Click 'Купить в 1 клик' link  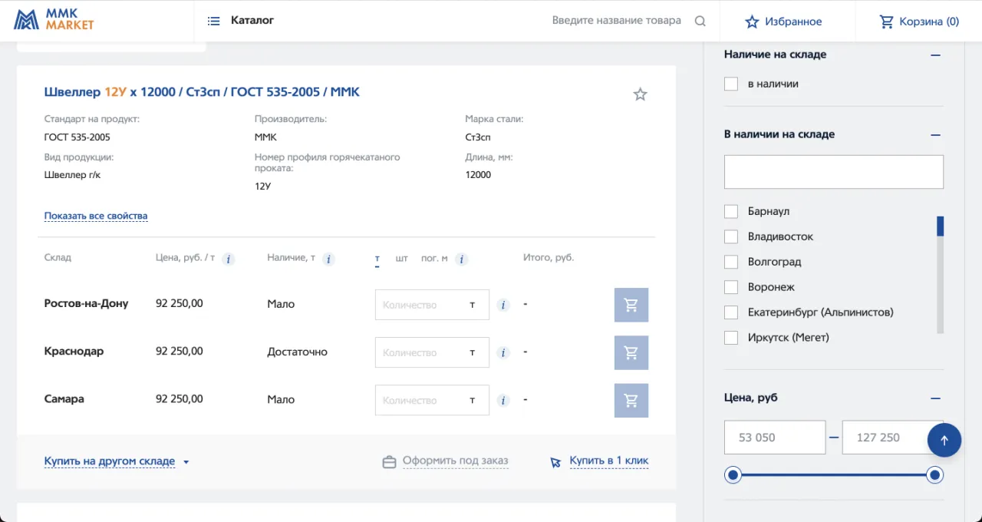[608, 461]
